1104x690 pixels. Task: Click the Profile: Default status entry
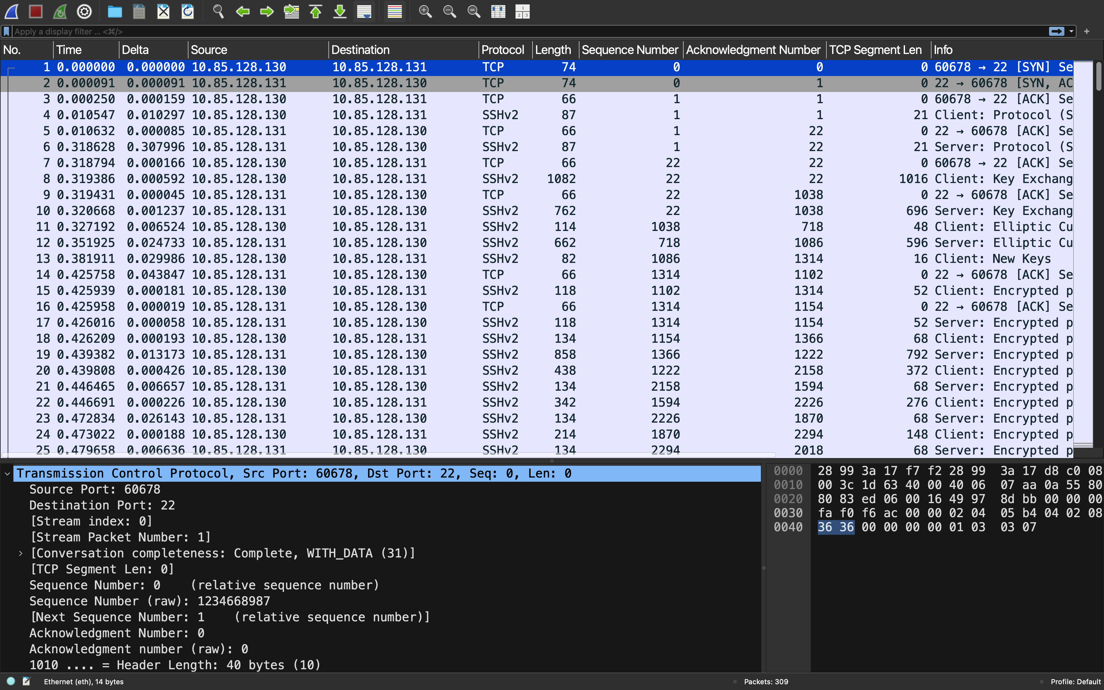pyautogui.click(x=1075, y=682)
